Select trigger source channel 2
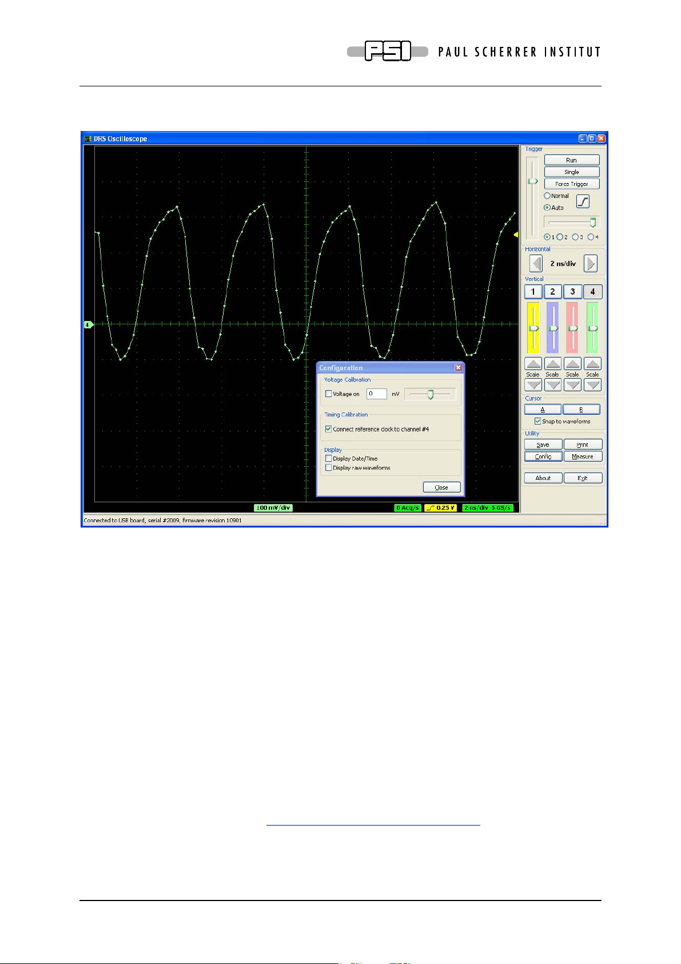681x964 pixels. pyautogui.click(x=560, y=237)
